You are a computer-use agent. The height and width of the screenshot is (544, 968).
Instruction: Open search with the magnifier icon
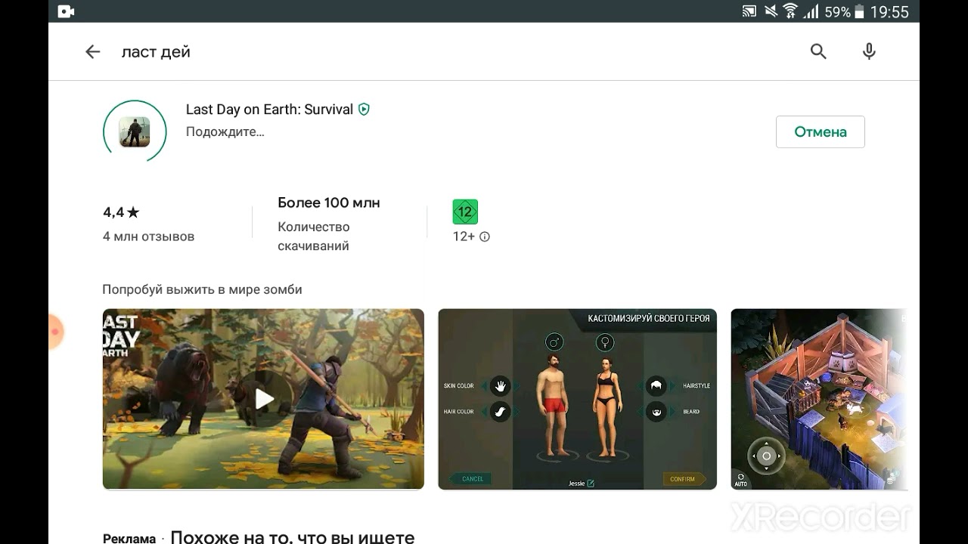pyautogui.click(x=818, y=51)
